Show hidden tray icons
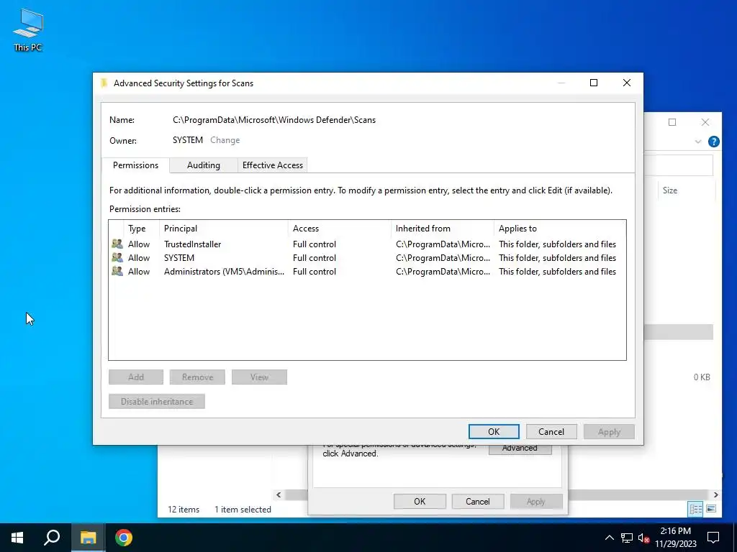Screen dimensions: 737x552 (x=609, y=538)
